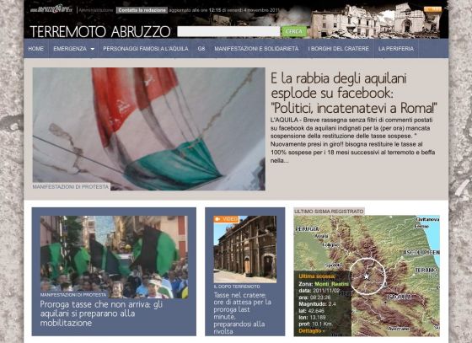The width and height of the screenshot is (472, 343).
Task: Click the Magnitudo 2.4 value
Action: (x=332, y=304)
